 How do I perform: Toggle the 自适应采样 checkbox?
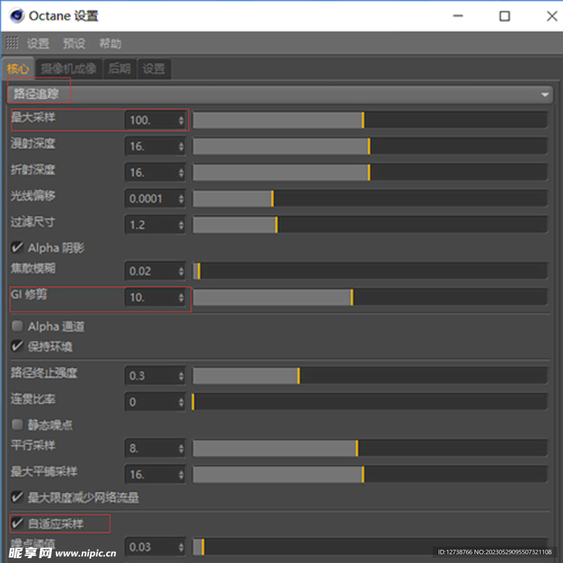pos(17,523)
